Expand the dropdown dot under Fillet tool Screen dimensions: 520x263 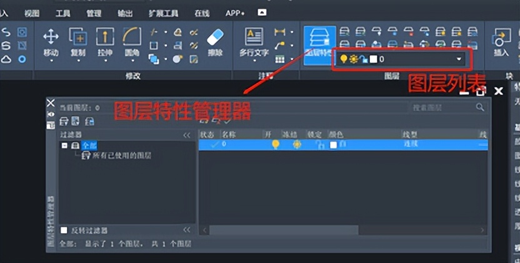point(132,61)
